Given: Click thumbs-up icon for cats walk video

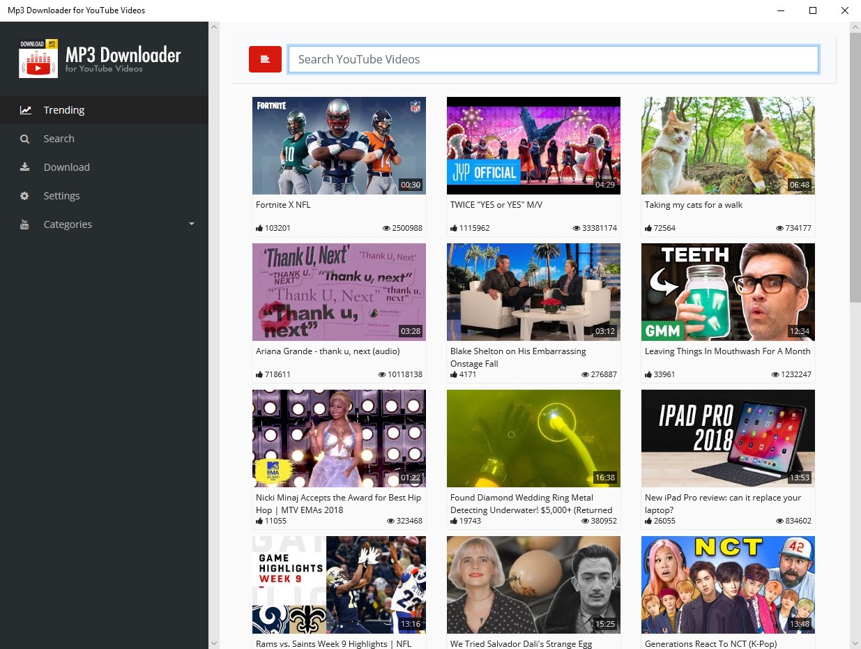Looking at the screenshot, I should 648,228.
